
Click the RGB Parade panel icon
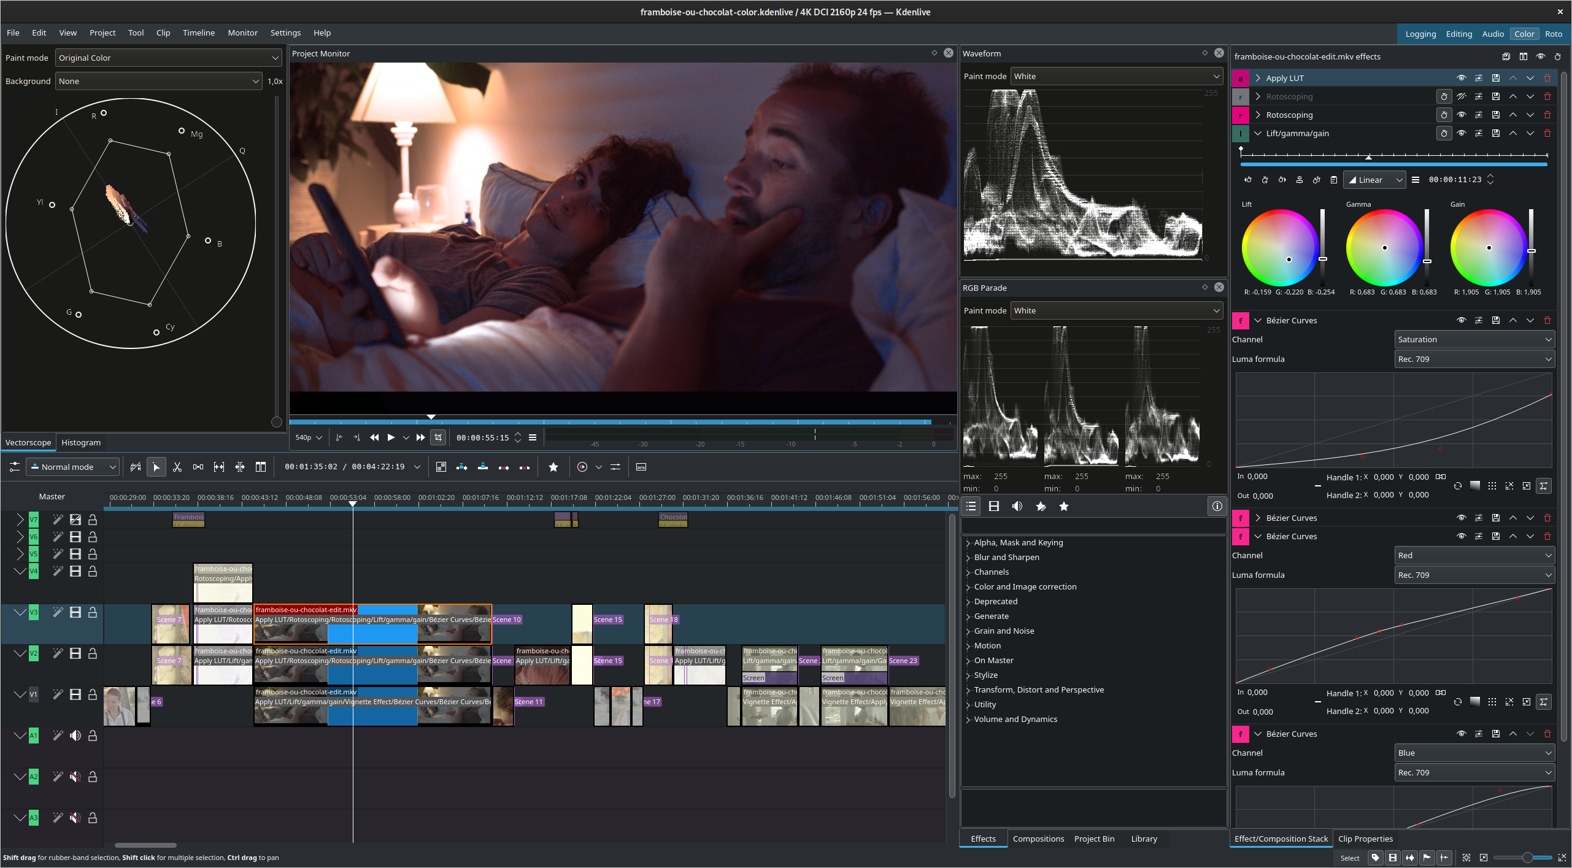[x=1206, y=288]
